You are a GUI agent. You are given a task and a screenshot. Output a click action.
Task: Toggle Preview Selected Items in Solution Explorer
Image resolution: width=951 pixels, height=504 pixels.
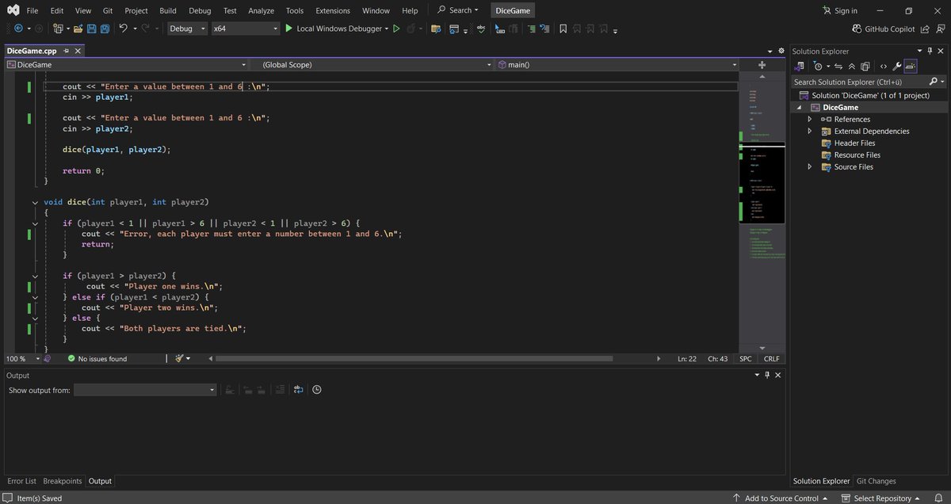pyautogui.click(x=911, y=67)
